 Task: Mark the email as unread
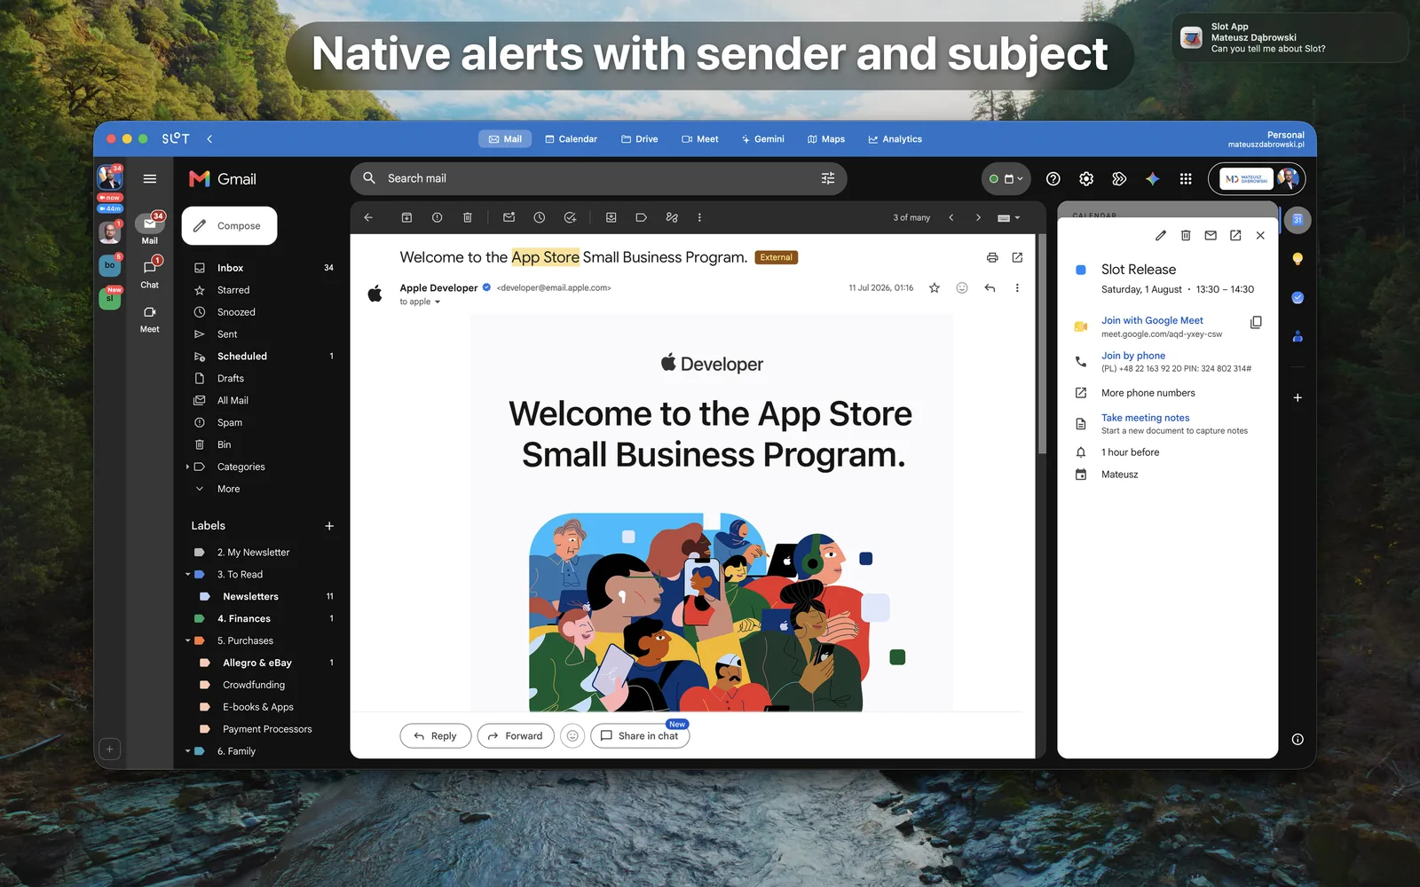tap(509, 217)
